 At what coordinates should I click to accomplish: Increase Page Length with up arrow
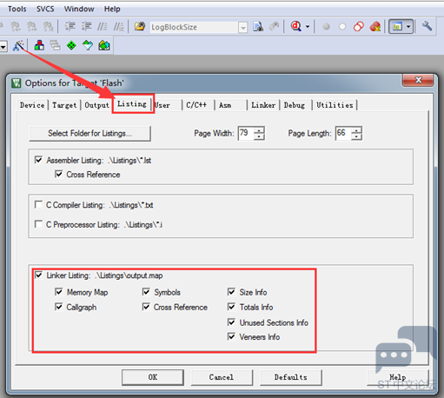356,130
